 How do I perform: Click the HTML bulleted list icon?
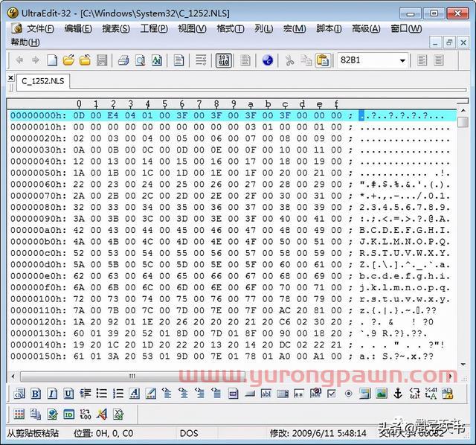[101, 394]
